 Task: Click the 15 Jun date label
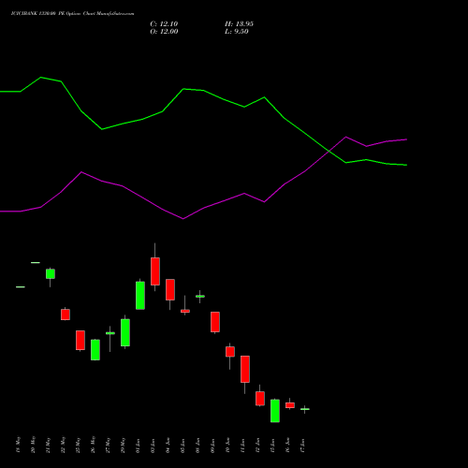point(272,446)
